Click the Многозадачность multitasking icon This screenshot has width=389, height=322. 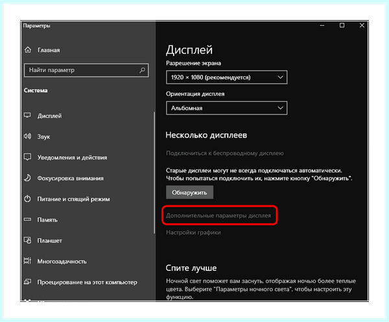[x=27, y=260]
